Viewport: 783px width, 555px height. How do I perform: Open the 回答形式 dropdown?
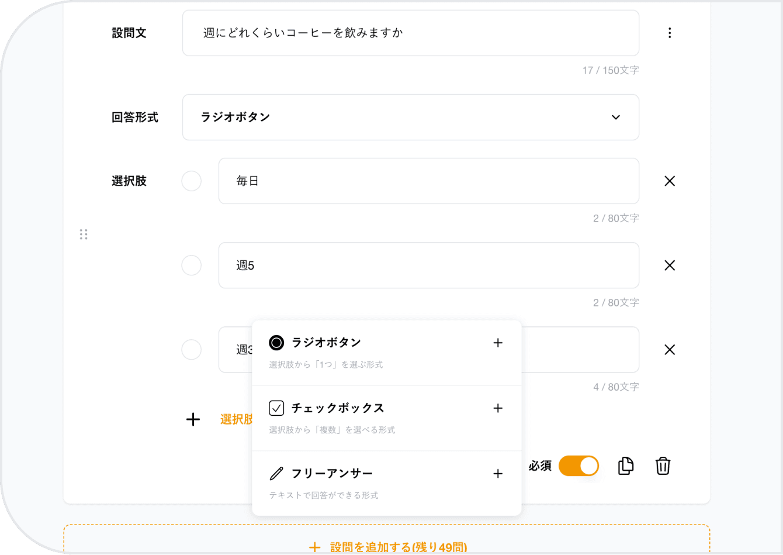click(x=615, y=117)
